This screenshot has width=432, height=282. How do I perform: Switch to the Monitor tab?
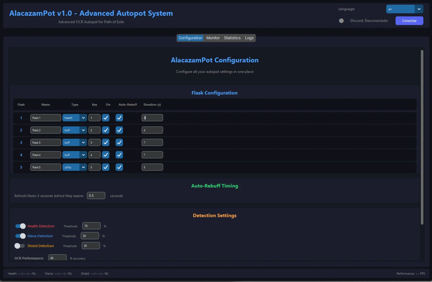[213, 38]
